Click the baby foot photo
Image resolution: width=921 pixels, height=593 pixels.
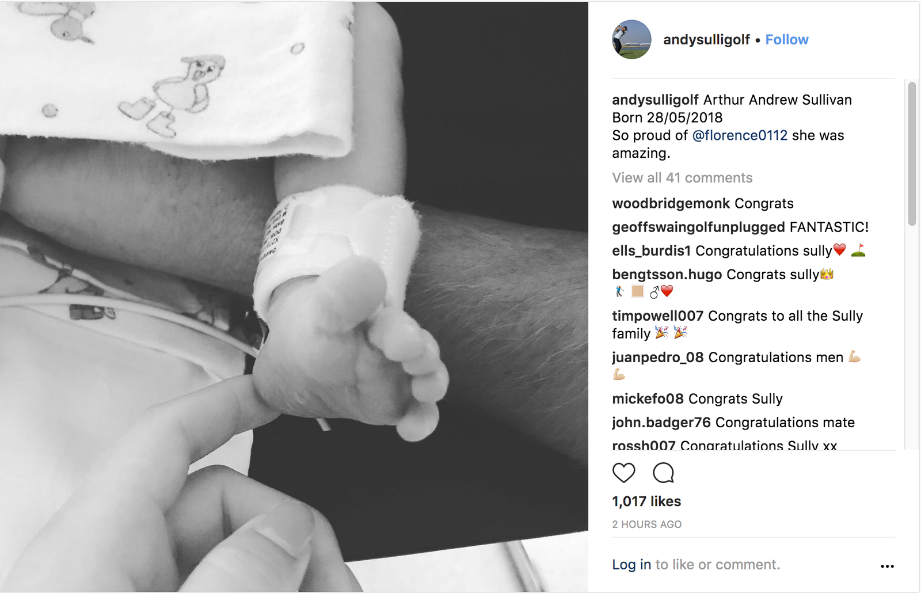pyautogui.click(x=294, y=297)
